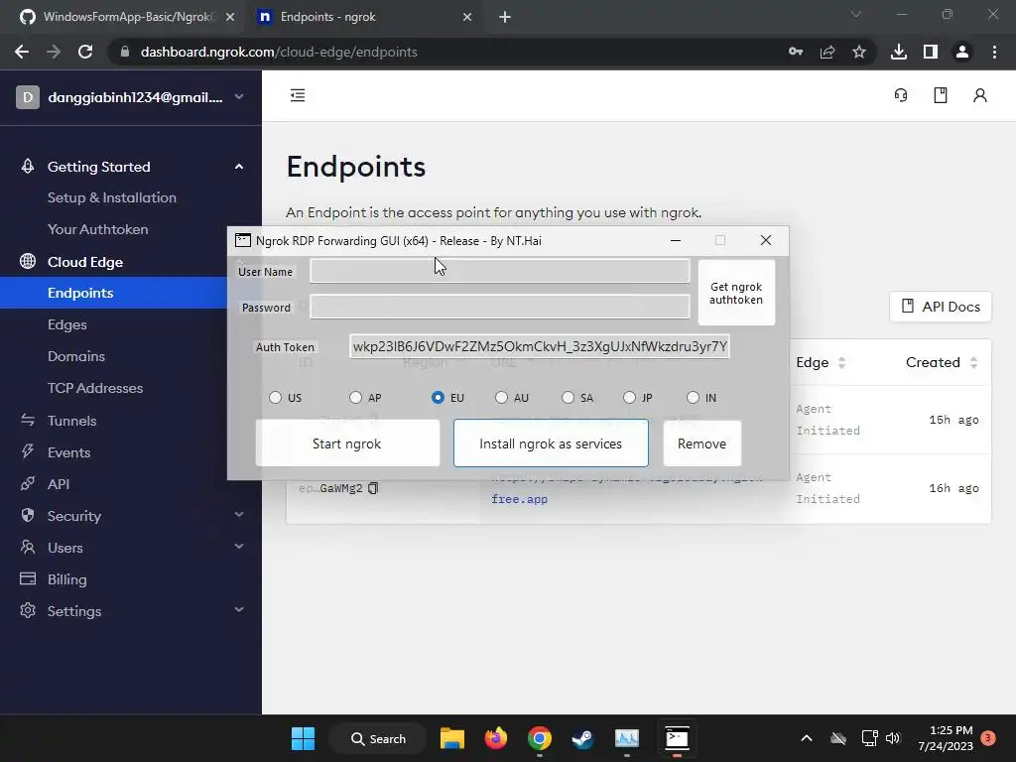Click the Cloud Edge globe icon

27,261
